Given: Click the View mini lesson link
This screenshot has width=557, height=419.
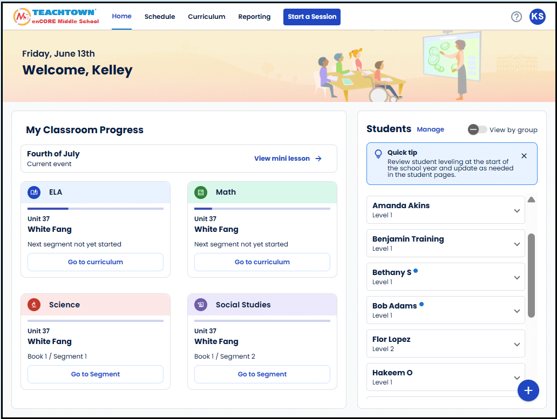Looking at the screenshot, I should 288,159.
